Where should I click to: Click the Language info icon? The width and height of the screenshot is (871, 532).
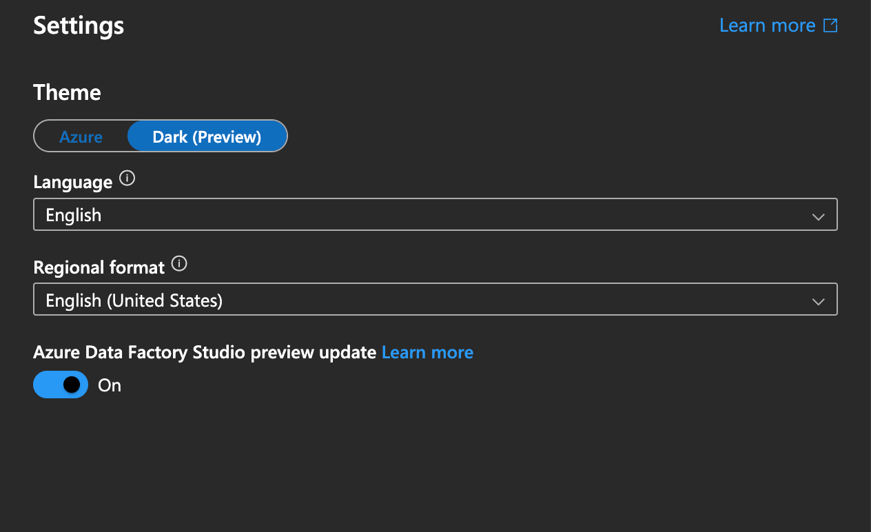pyautogui.click(x=127, y=178)
